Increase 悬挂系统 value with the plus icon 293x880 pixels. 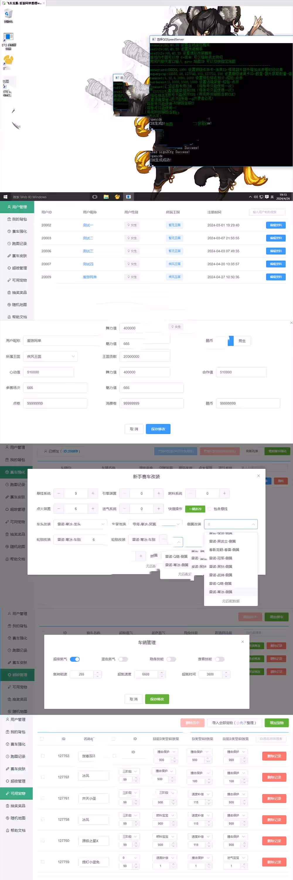(93, 493)
